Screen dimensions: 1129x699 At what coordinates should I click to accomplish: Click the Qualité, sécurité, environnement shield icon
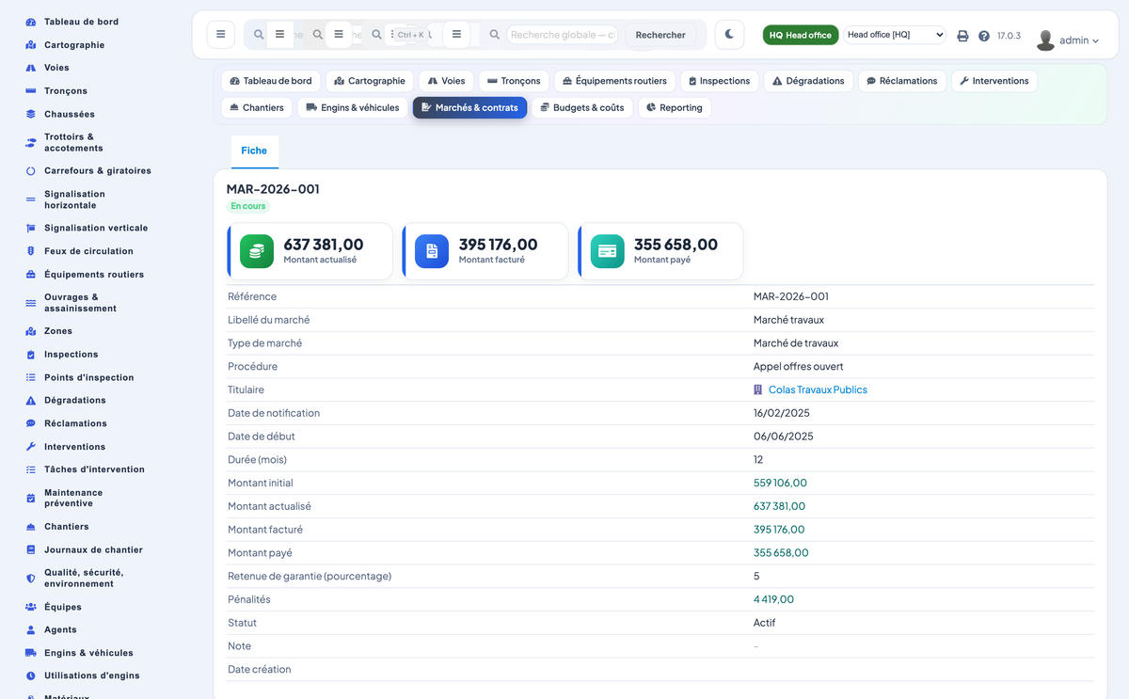pos(31,579)
